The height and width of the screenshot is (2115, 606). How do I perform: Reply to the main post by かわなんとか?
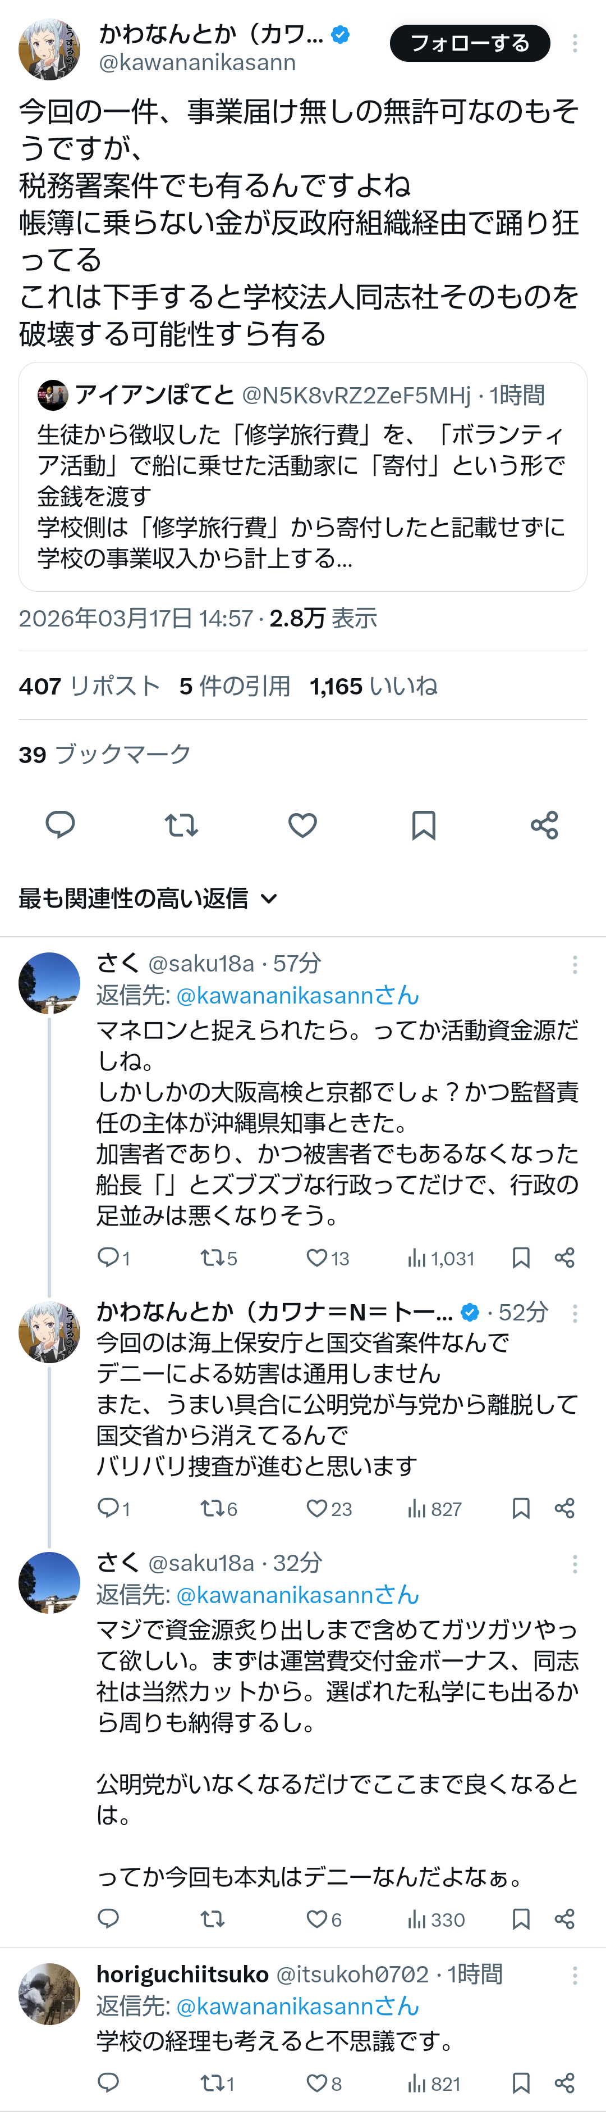click(60, 824)
